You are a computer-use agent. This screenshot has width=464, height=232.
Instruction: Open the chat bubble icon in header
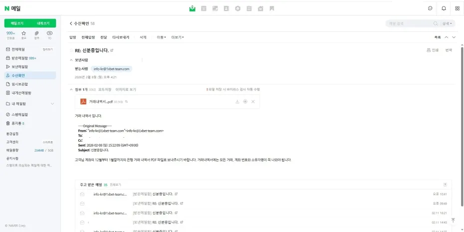(x=430, y=8)
